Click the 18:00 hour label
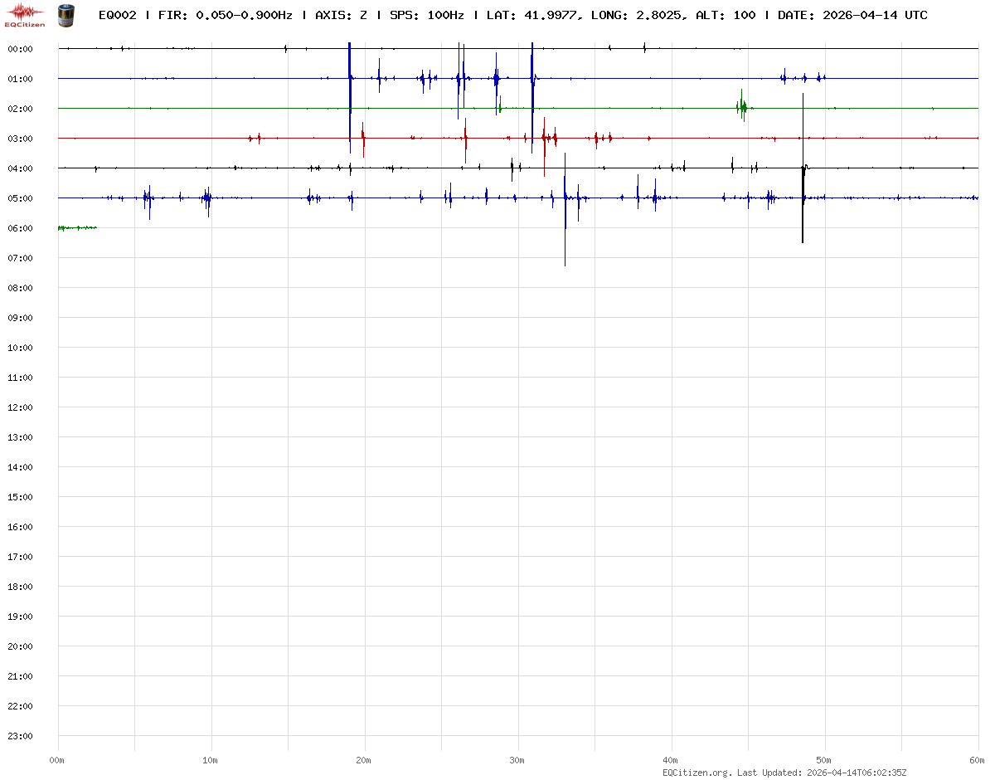This screenshot has height=780, width=995. (20, 587)
